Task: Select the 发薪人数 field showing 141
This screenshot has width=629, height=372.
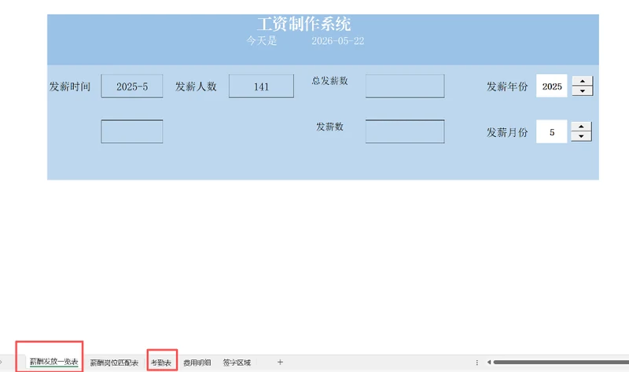Action: pos(261,86)
